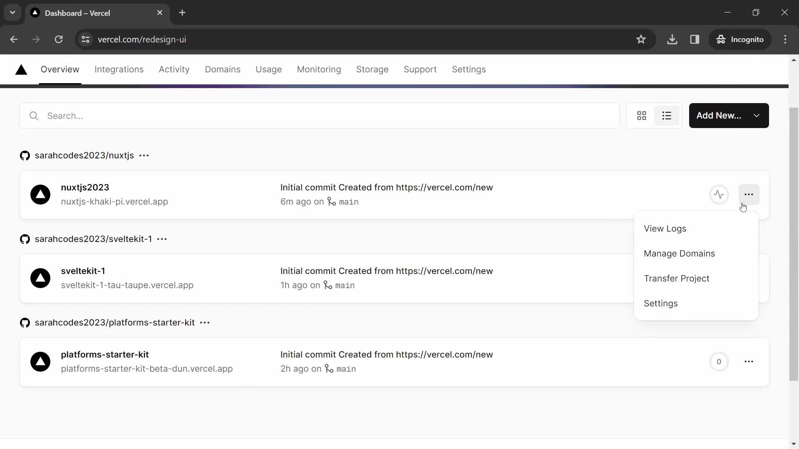Viewport: 799px width, 449px height.
Task: View site information icon in address bar
Action: coord(85,39)
